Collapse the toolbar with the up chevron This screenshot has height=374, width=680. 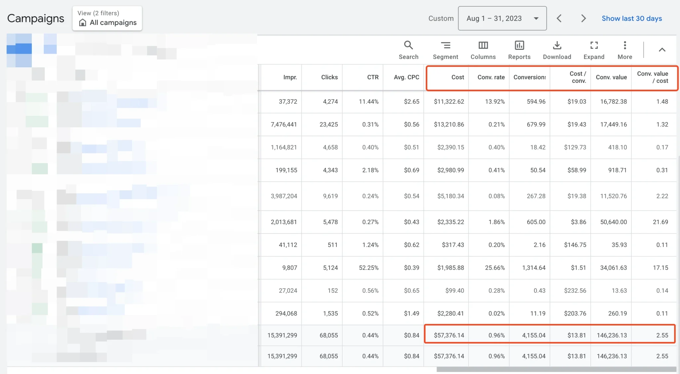(662, 50)
